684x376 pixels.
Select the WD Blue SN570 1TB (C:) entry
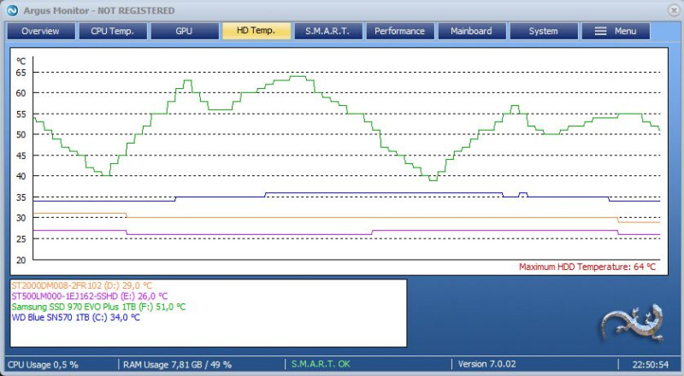coord(76,317)
